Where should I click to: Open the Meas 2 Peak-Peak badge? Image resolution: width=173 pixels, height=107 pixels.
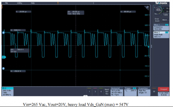pyautogui.click(x=161, y=35)
